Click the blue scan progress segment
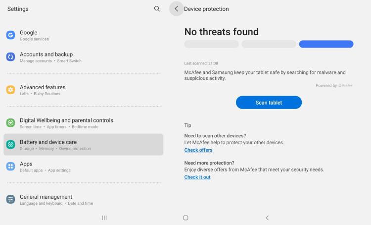 pos(326,44)
